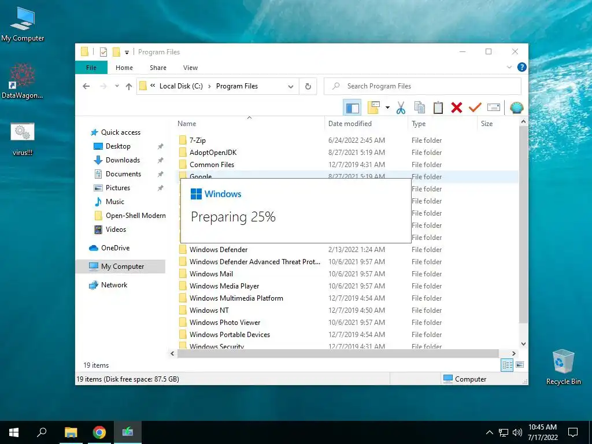
Task: Refresh the Program Files folder
Action: [308, 87]
